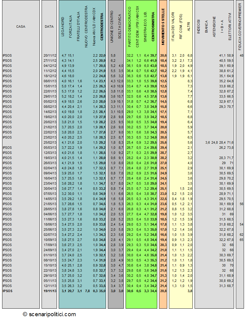Click the SINISTRA ECO. LIB. header
The image size is (250, 321).
pyautogui.click(x=145, y=26)
